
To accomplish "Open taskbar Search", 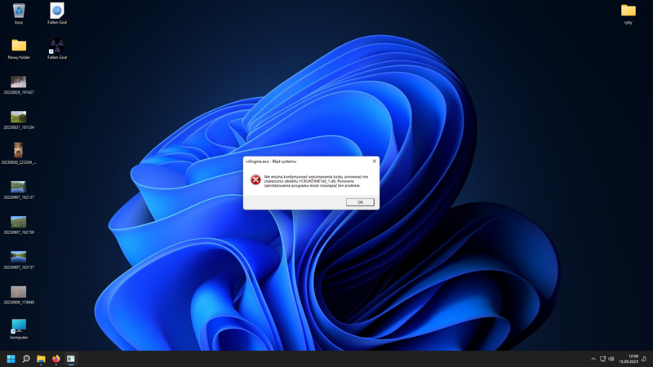I will [26, 359].
